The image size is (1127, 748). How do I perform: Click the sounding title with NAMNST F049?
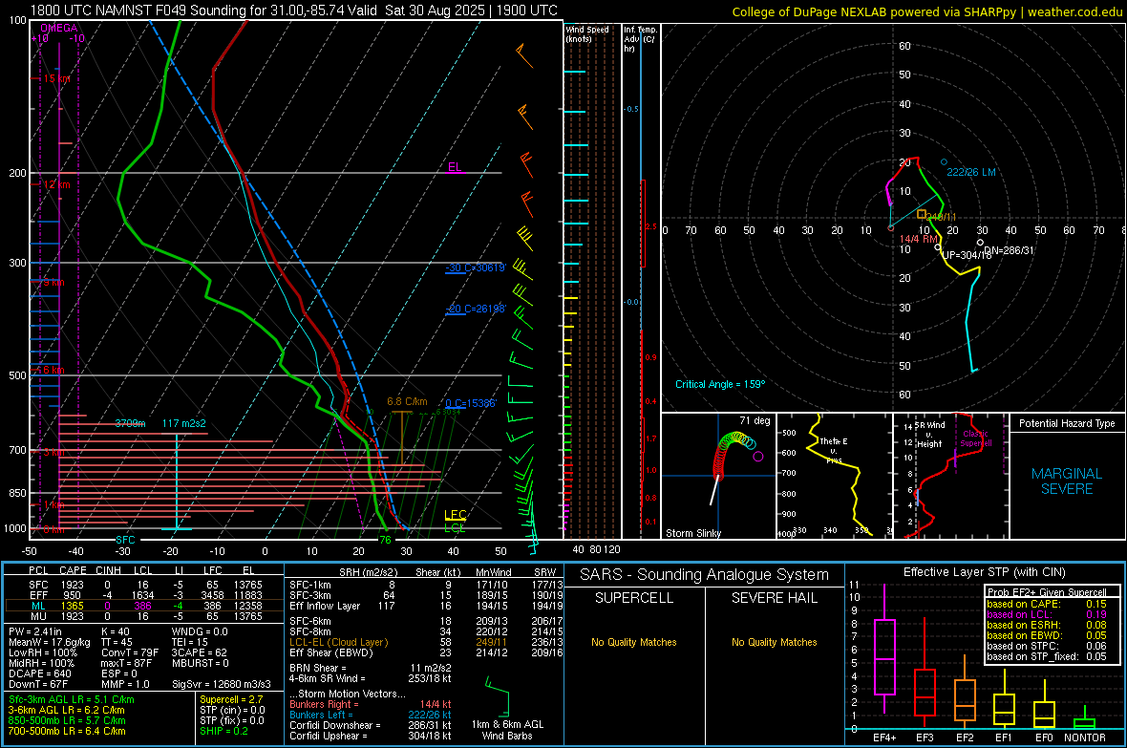click(x=294, y=11)
